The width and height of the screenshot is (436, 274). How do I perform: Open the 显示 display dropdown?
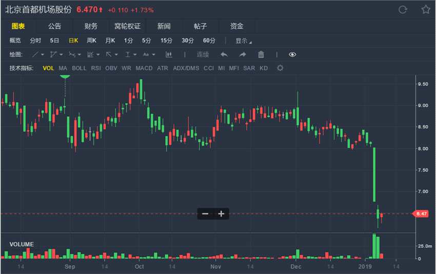pos(244,41)
